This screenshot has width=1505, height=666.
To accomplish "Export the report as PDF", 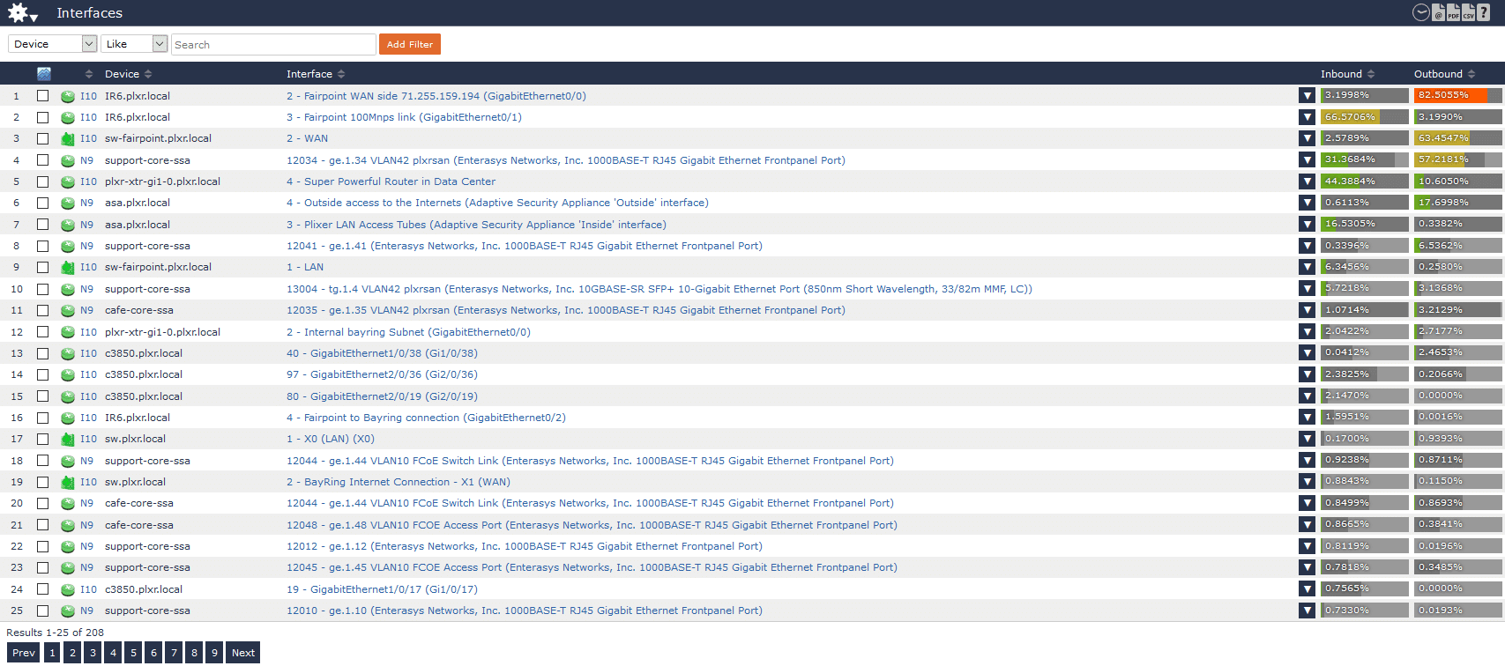I will [1453, 12].
